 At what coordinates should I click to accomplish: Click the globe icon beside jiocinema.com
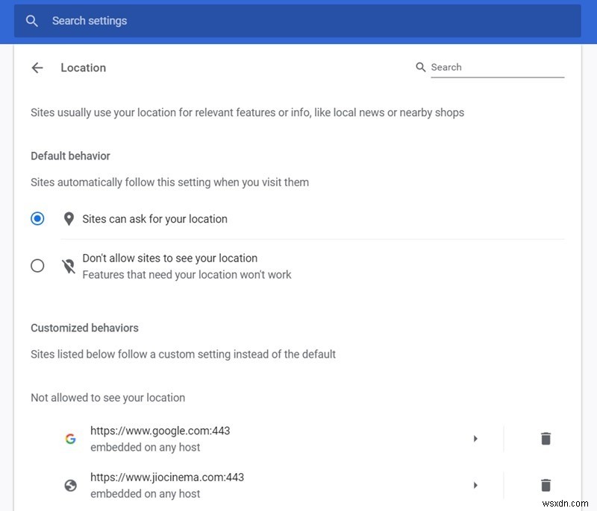(70, 485)
